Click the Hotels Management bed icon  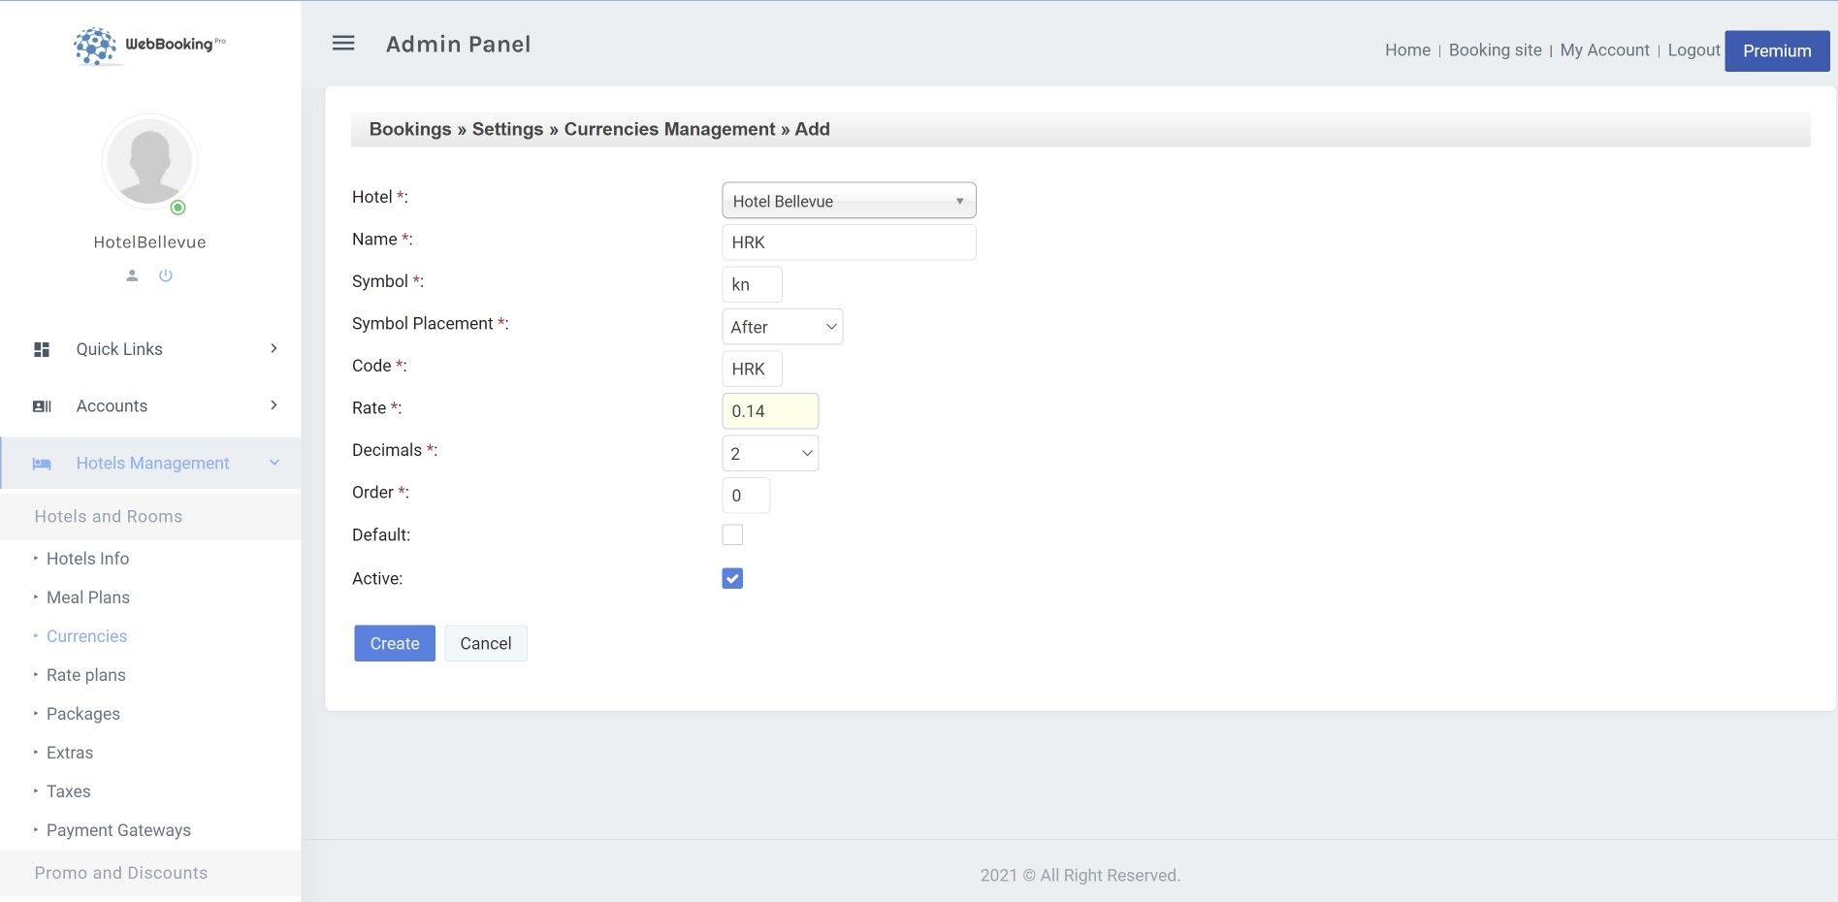42,464
